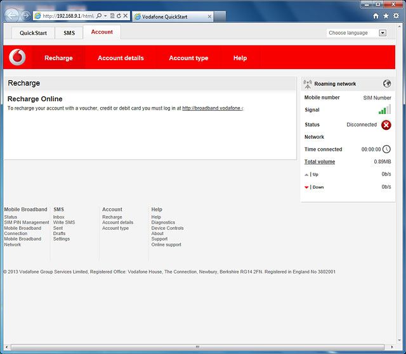Click the address bar search magnifier icon

(x=99, y=16)
